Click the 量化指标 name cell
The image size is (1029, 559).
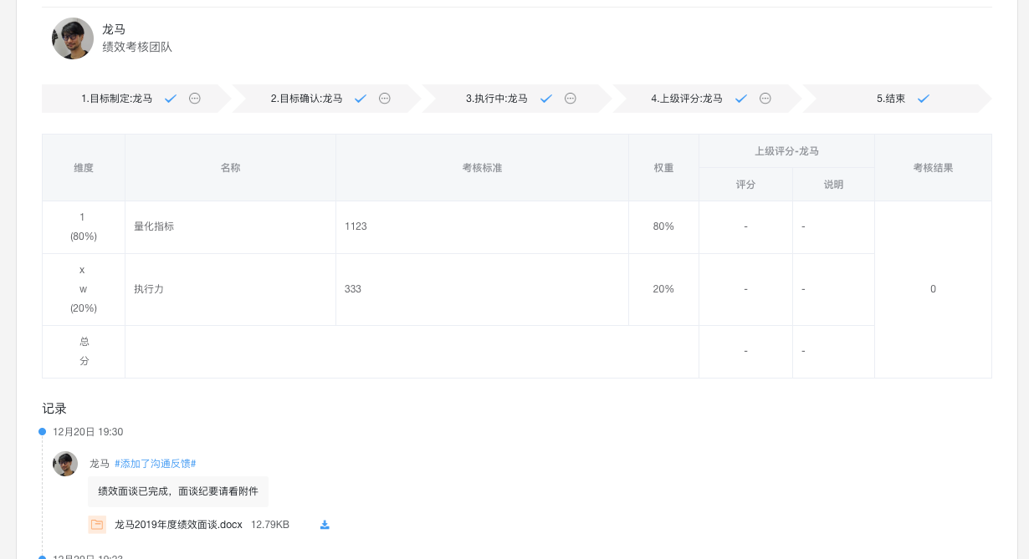pos(231,226)
